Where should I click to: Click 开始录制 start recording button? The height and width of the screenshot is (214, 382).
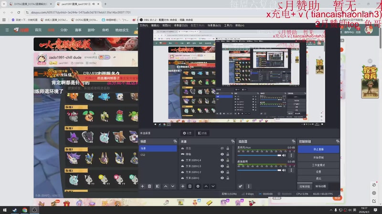coord(318,158)
